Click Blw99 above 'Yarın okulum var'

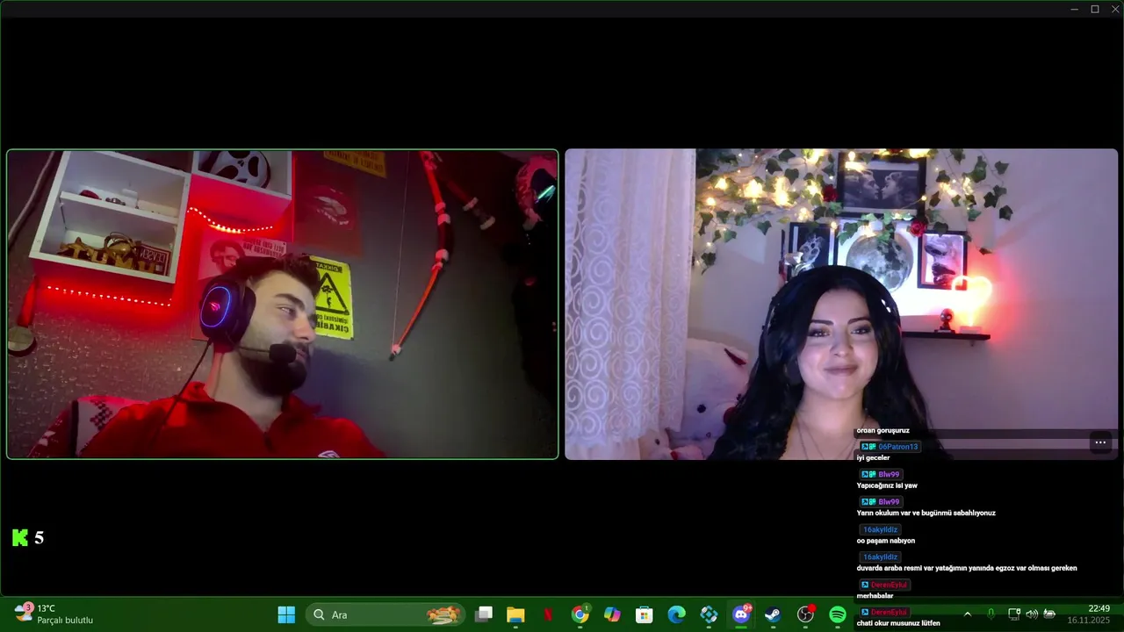point(889,502)
